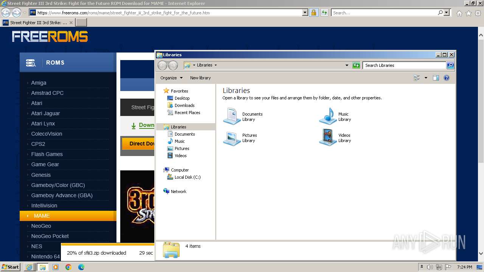This screenshot has height=272, width=484.
Task: Click the volume speaker tray icon
Action: (x=430, y=267)
